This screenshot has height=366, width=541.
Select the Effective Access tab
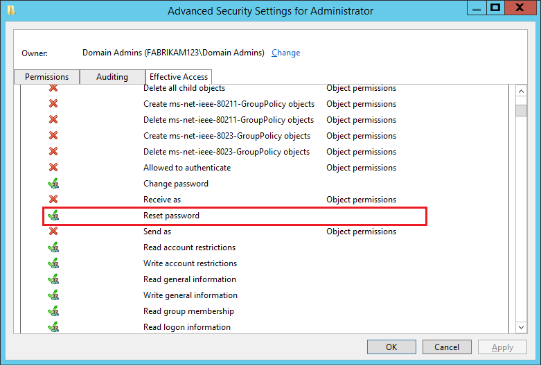click(x=179, y=77)
